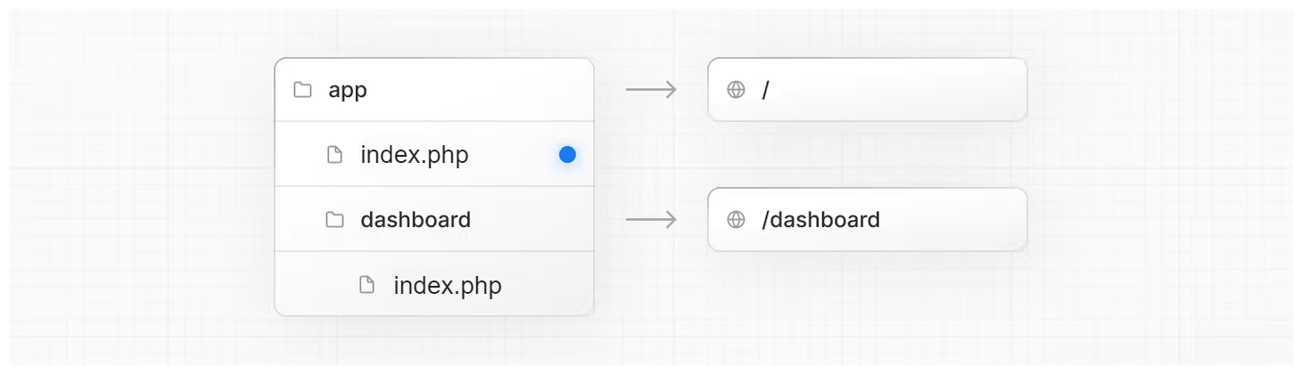Open the /dashboard route text
The width and height of the screenshot is (1302, 374).
pos(820,220)
